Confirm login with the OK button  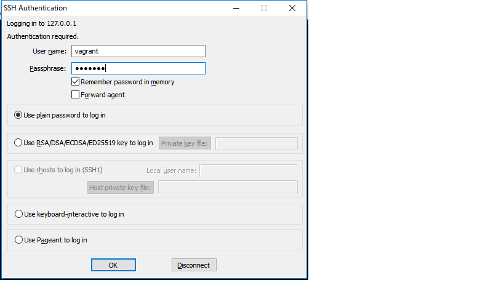[x=113, y=265]
